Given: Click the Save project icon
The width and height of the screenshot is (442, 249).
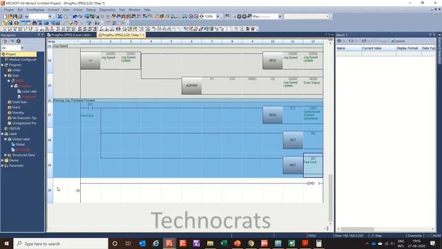Looking at the screenshot, I should coord(15,17).
